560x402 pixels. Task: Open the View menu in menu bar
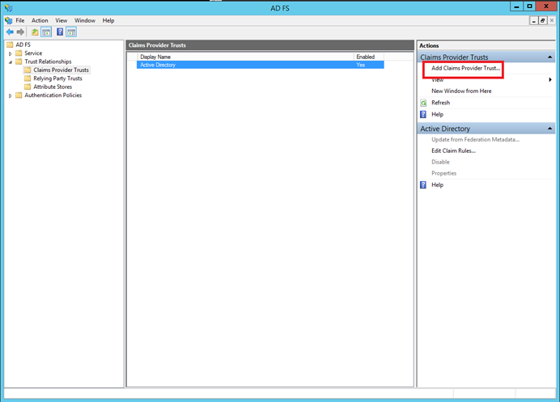point(61,21)
